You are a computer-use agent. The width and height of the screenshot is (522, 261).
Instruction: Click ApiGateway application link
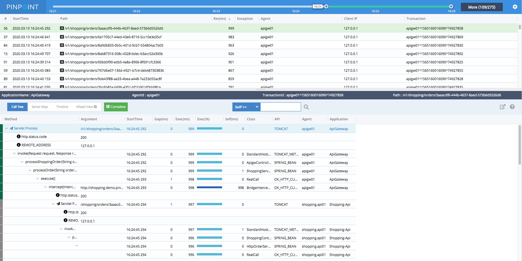pos(338,129)
